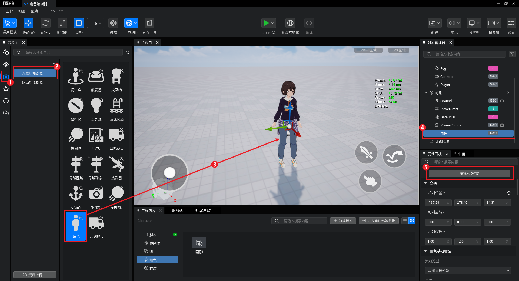Click the asset library search field
Image resolution: width=519 pixels, height=281 pixels.
[68, 52]
